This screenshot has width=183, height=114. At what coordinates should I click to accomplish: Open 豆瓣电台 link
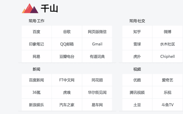tap(67, 56)
